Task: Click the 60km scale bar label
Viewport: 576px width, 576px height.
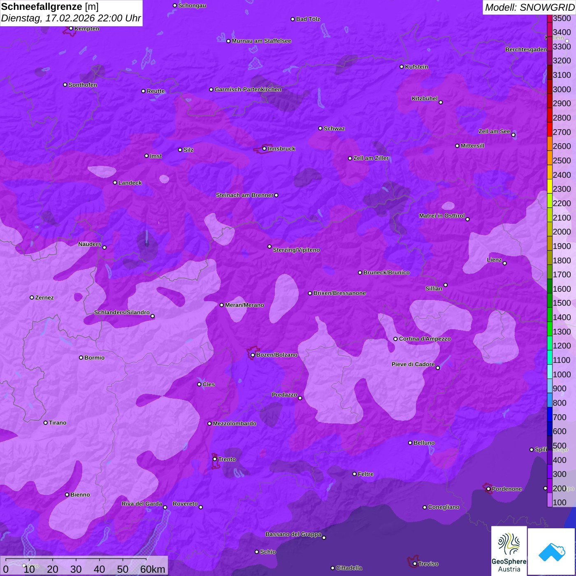Action: (x=153, y=569)
